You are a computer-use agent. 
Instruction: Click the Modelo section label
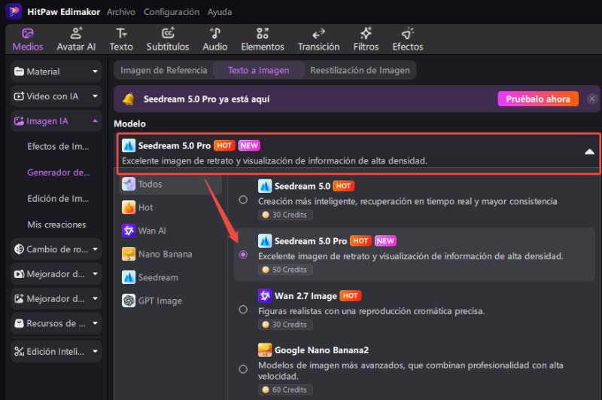coord(129,124)
